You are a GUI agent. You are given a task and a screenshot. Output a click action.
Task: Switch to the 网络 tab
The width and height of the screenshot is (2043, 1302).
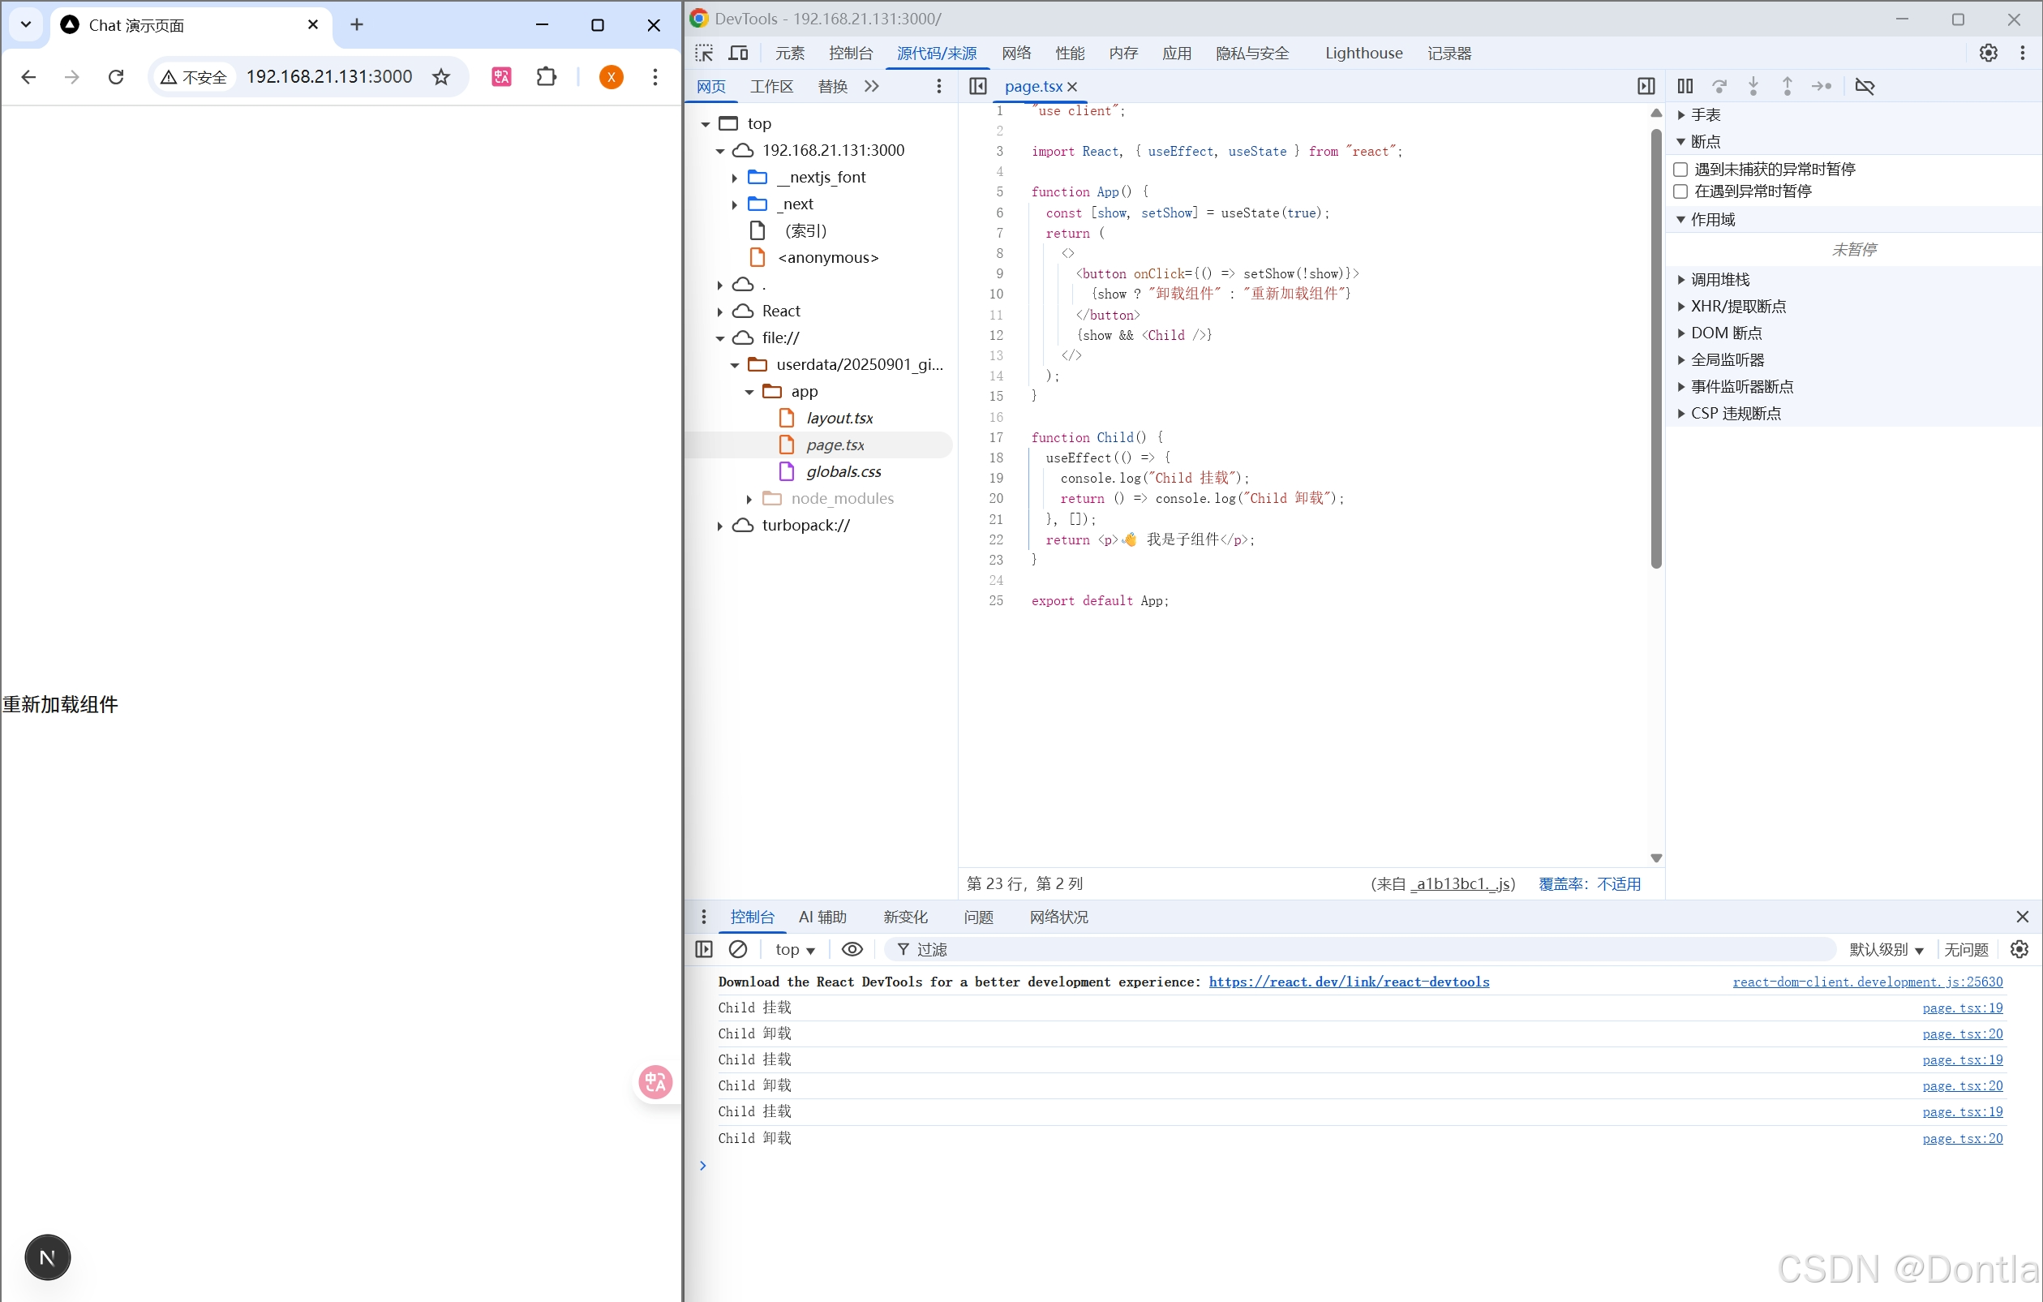point(1015,54)
